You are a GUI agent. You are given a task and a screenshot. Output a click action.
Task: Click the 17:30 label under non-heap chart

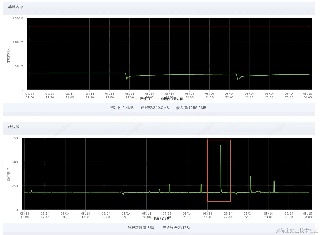tap(50, 95)
